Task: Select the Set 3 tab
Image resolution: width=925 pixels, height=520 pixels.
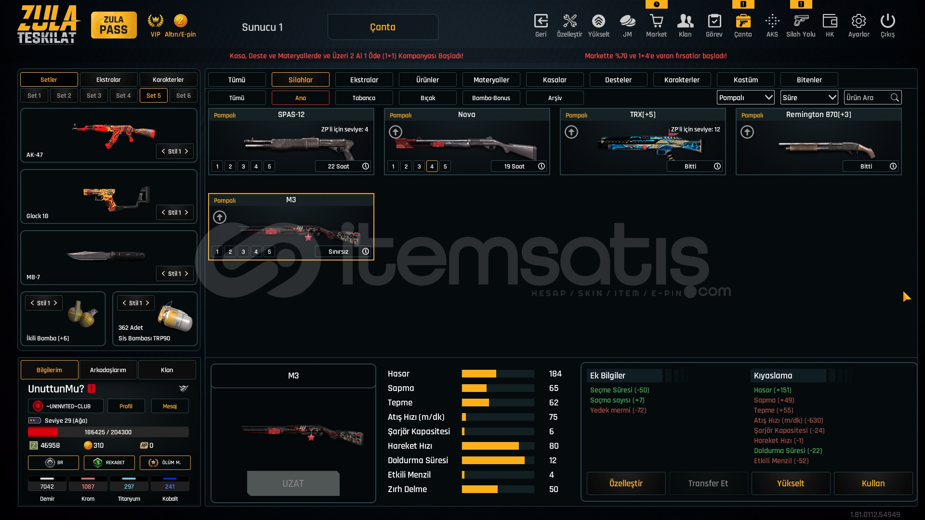Action: coord(94,96)
